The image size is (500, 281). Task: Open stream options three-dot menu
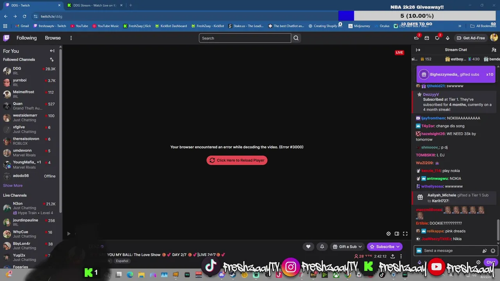pos(401,256)
